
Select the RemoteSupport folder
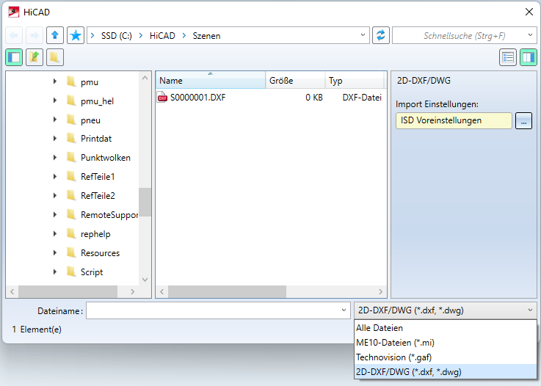pos(109,215)
